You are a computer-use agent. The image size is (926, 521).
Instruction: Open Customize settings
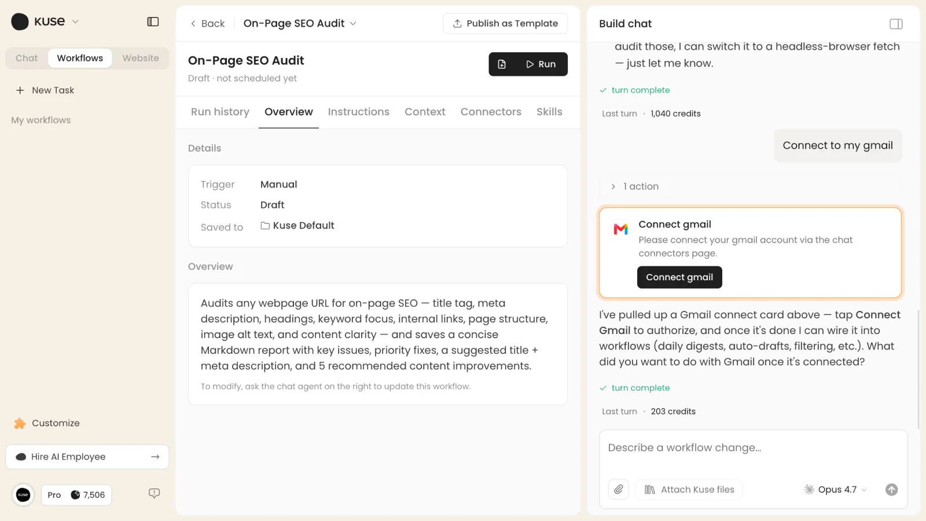click(x=47, y=423)
